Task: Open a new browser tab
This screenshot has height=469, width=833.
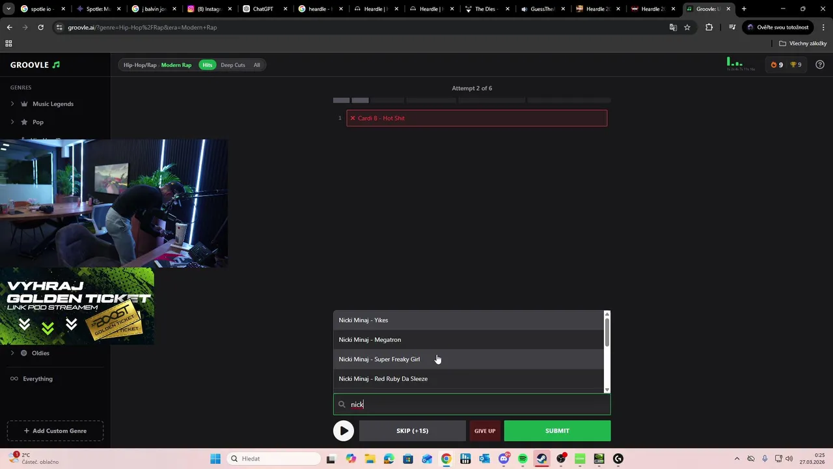Action: click(x=744, y=9)
